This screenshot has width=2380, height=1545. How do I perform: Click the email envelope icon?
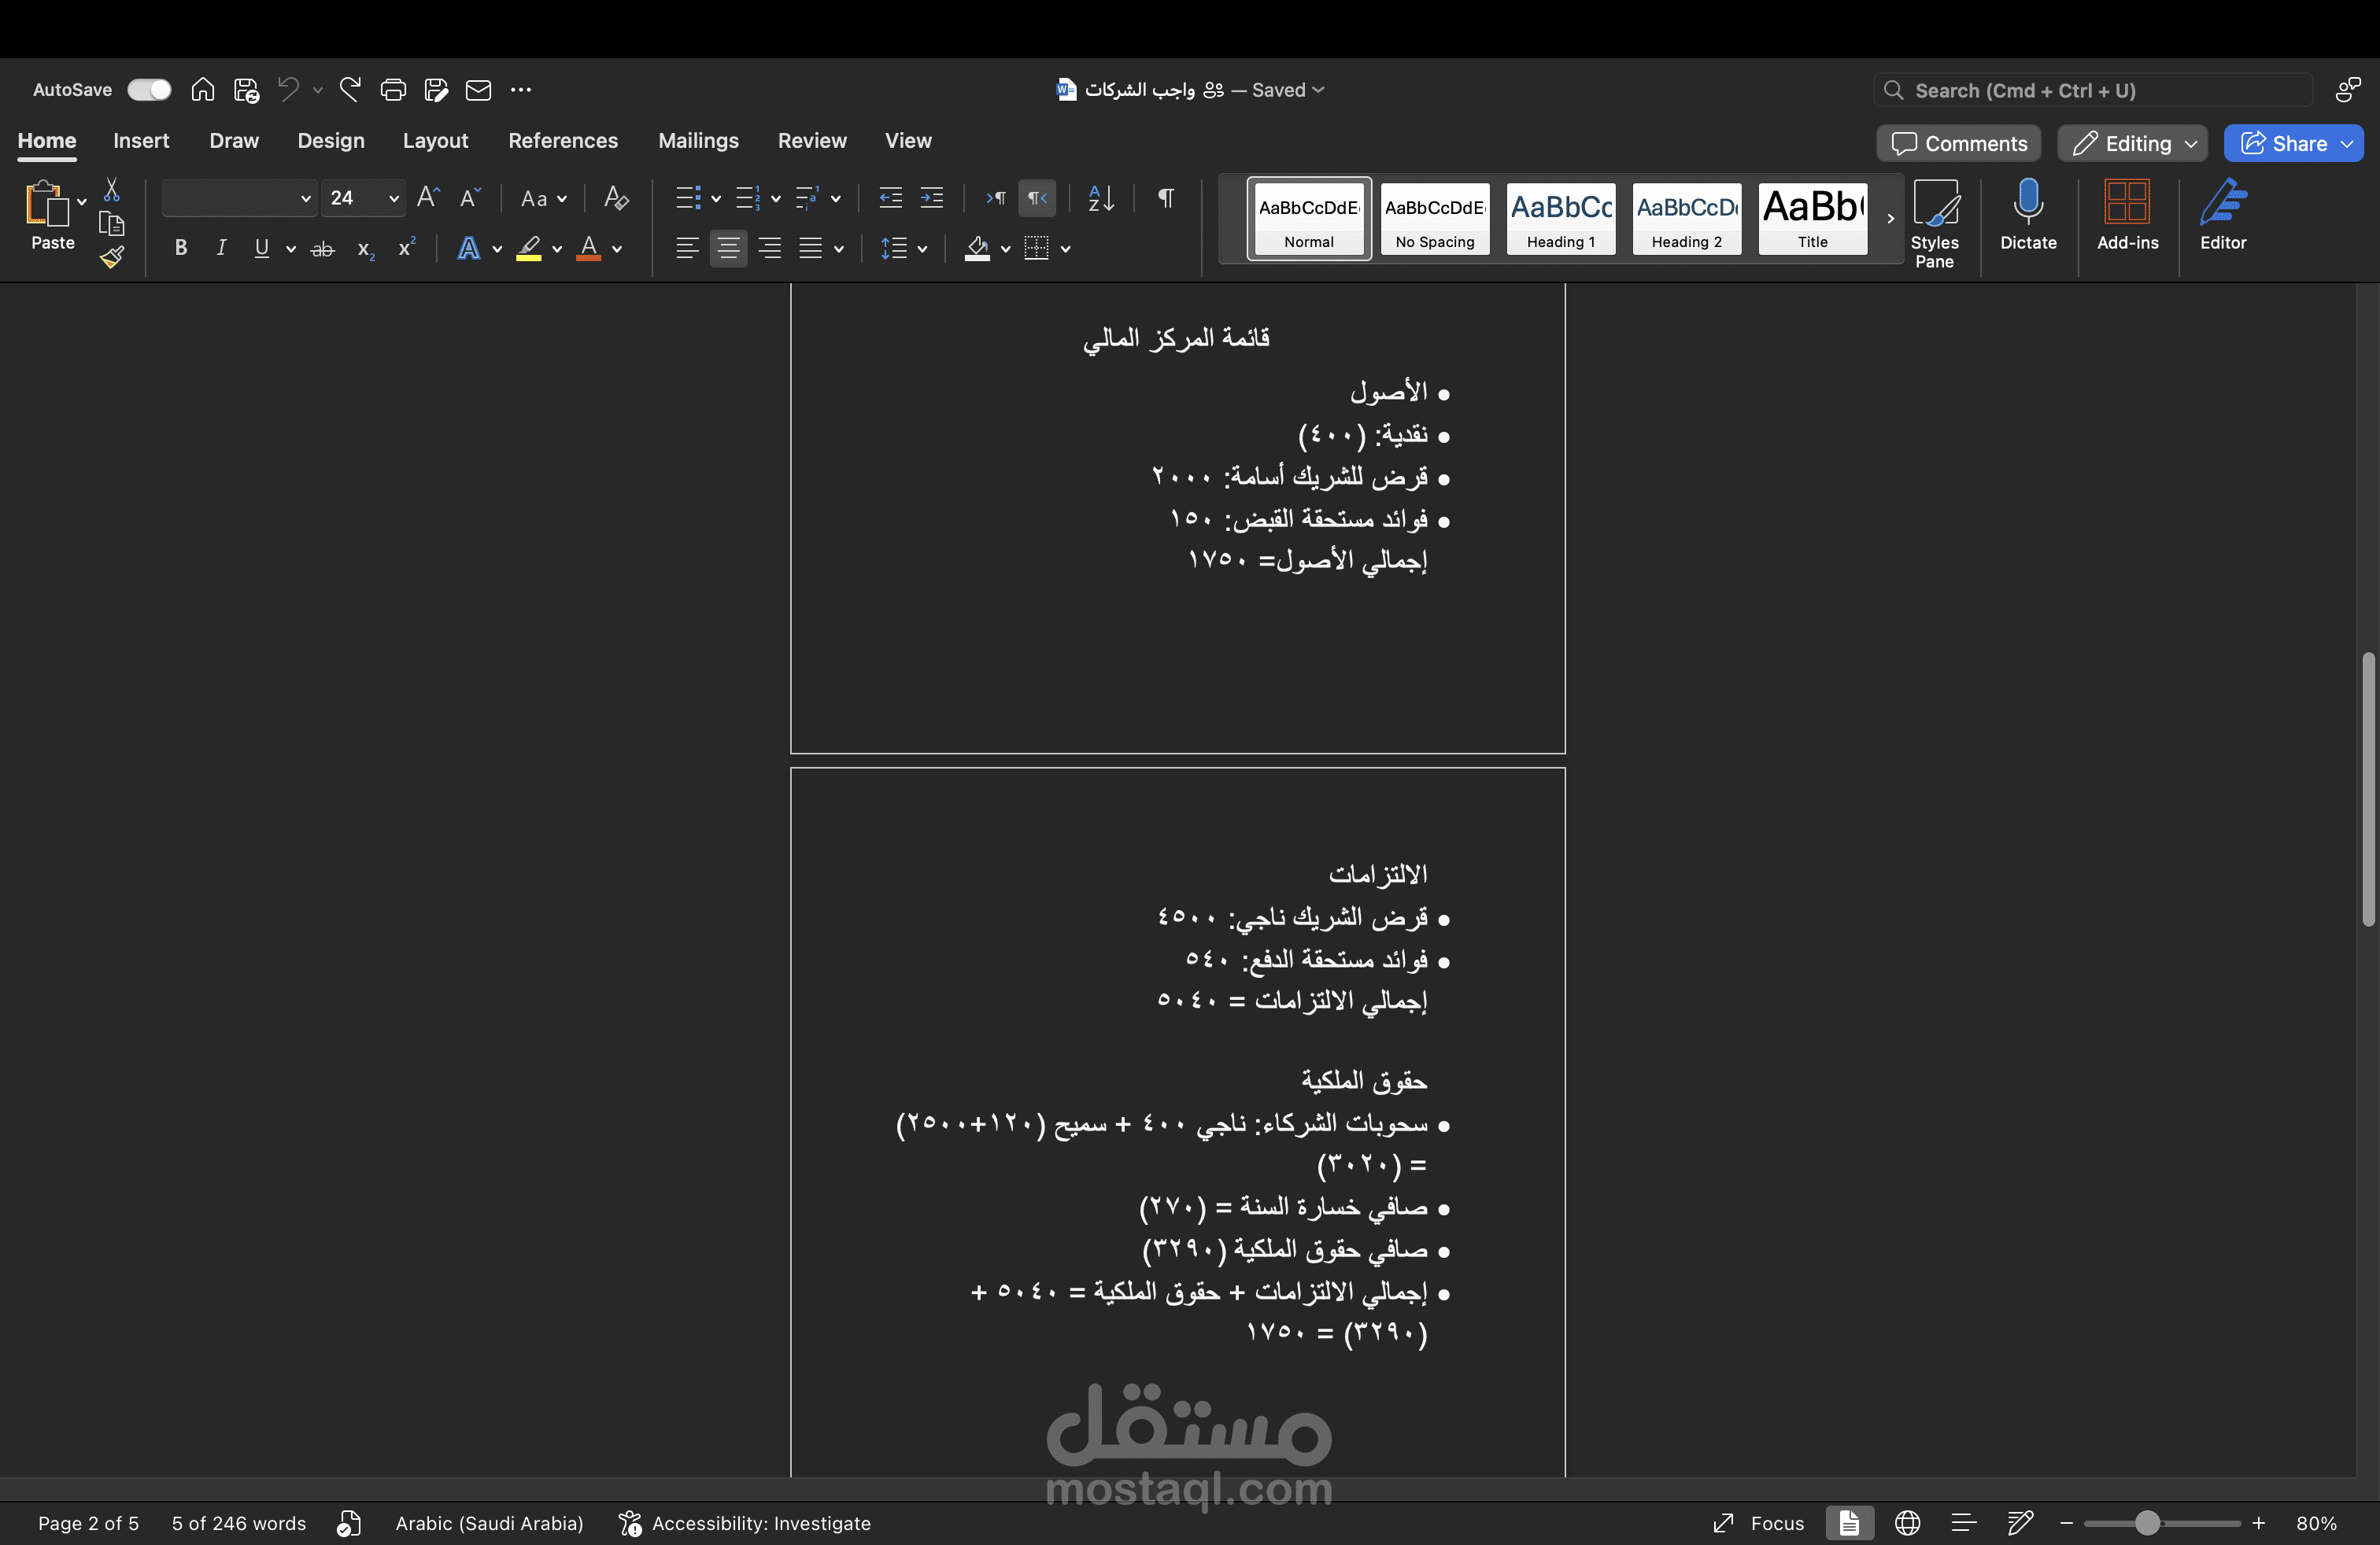click(x=479, y=90)
